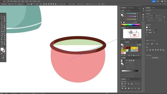The image size is (167, 94).
Task: Select the Lasso tool
Action: [4, 19]
